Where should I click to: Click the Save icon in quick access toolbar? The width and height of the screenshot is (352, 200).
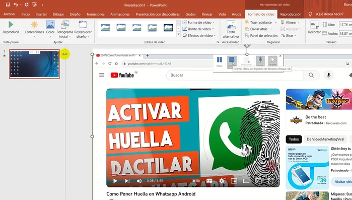(x=8, y=5)
